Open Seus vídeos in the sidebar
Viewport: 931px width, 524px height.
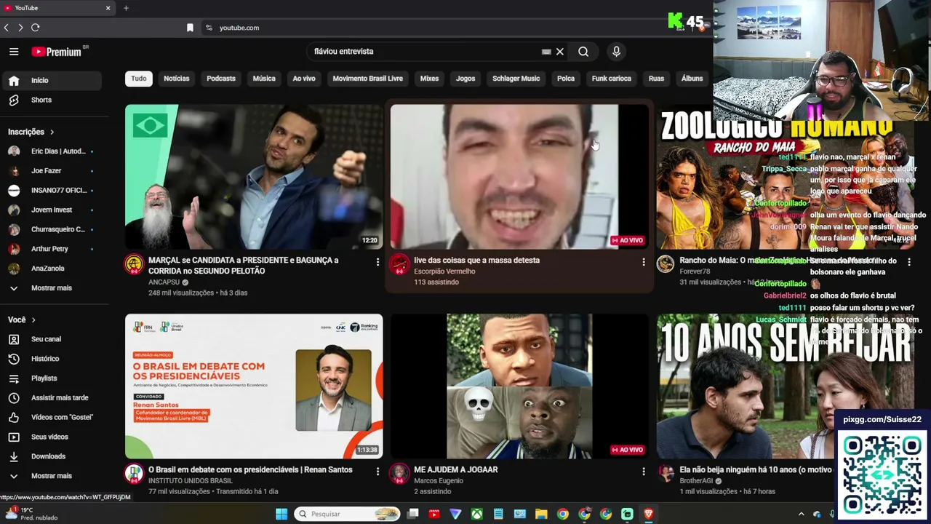click(x=51, y=437)
